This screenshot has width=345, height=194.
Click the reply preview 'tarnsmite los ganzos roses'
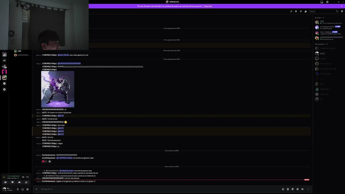(x=83, y=171)
